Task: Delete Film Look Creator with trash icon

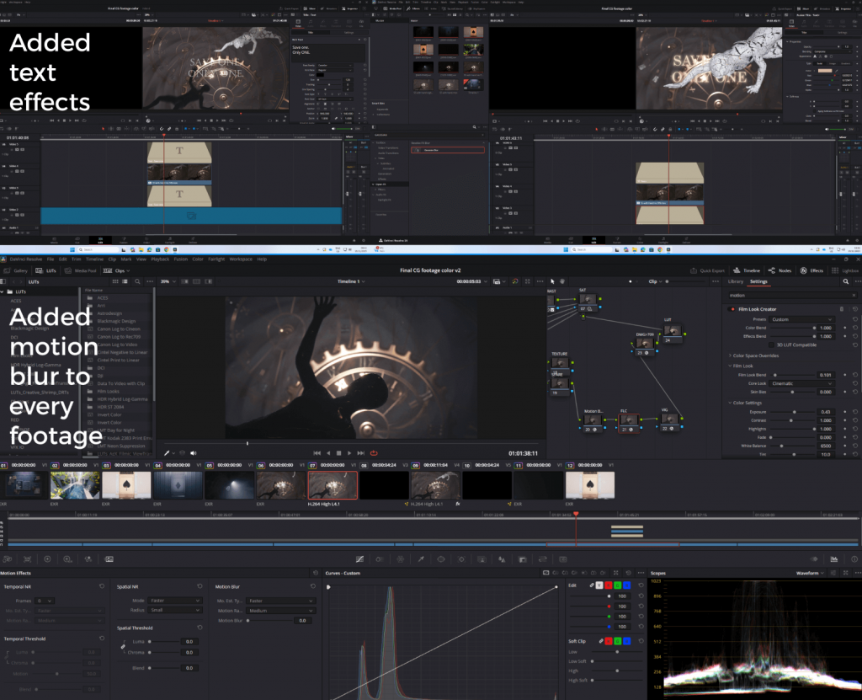Action: [x=841, y=309]
